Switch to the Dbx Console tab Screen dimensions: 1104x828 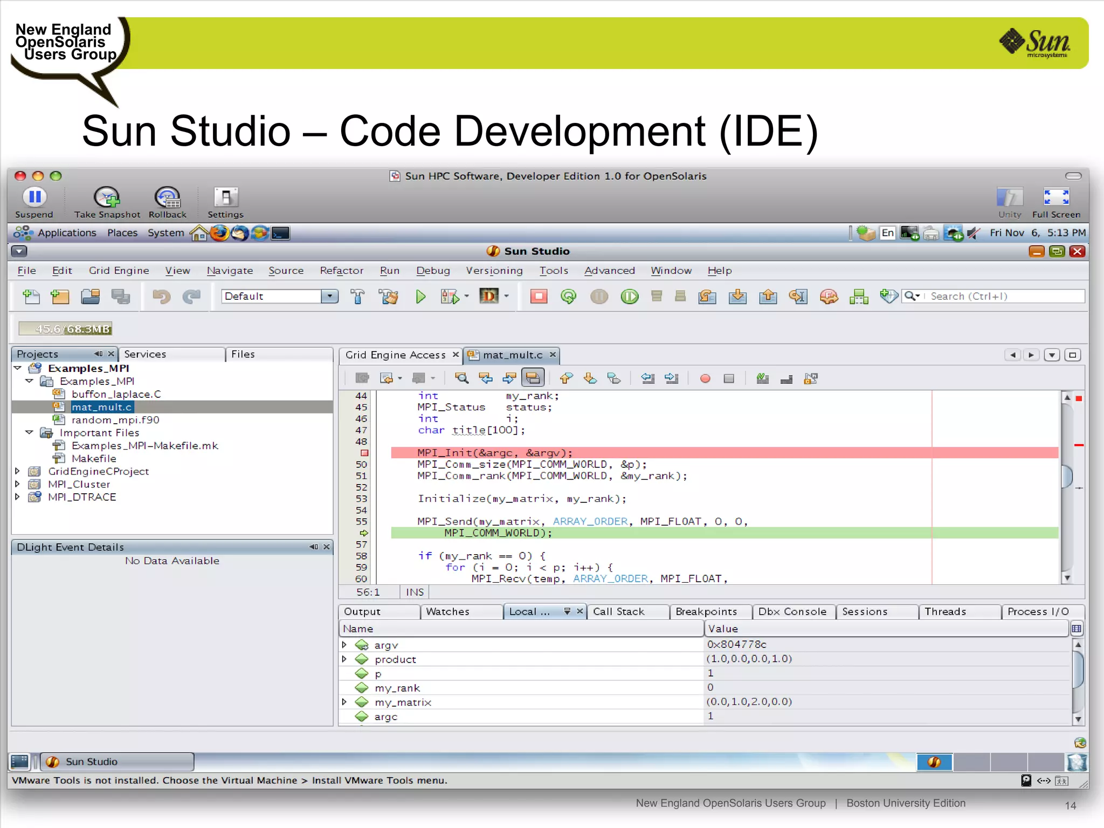tap(792, 611)
